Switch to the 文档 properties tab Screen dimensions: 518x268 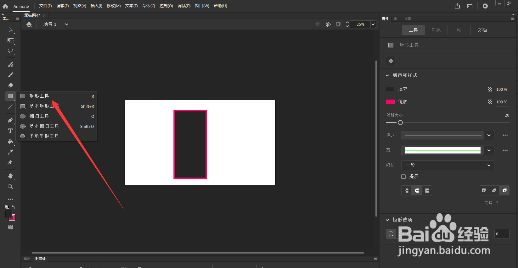pyautogui.click(x=482, y=30)
